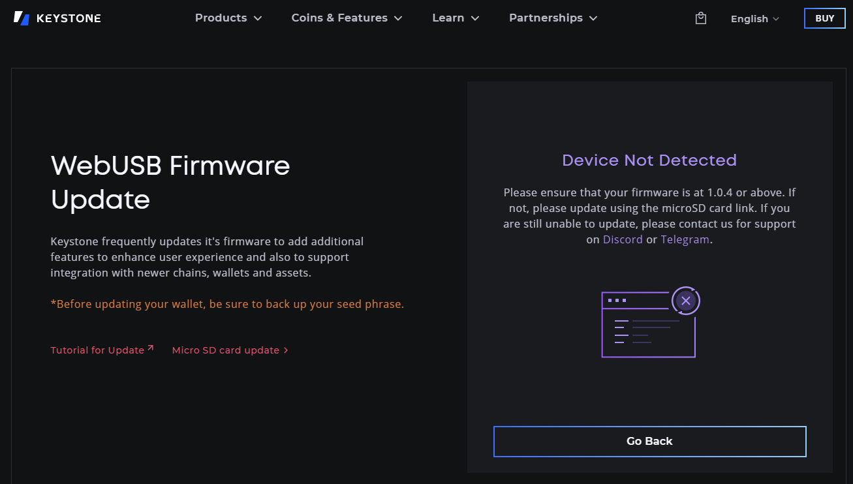Open the Discord support link
853x484 pixels.
pyautogui.click(x=623, y=239)
